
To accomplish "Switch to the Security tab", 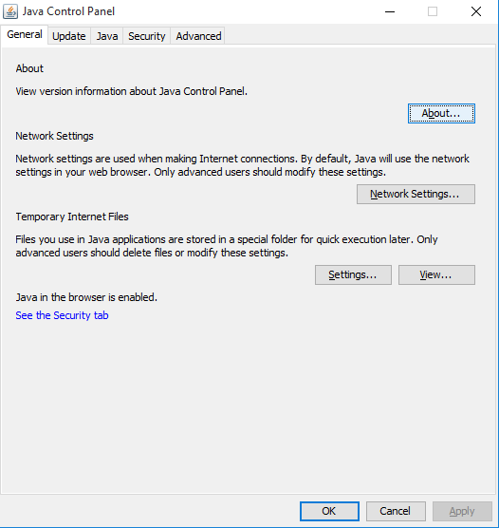I will click(x=147, y=36).
